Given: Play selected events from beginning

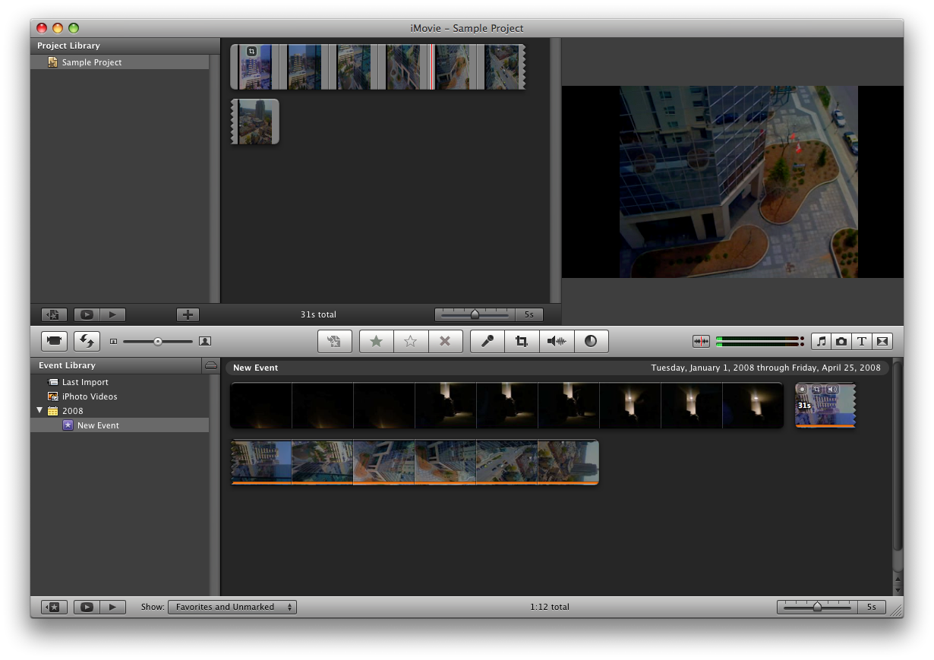Looking at the screenshot, I should (x=113, y=607).
